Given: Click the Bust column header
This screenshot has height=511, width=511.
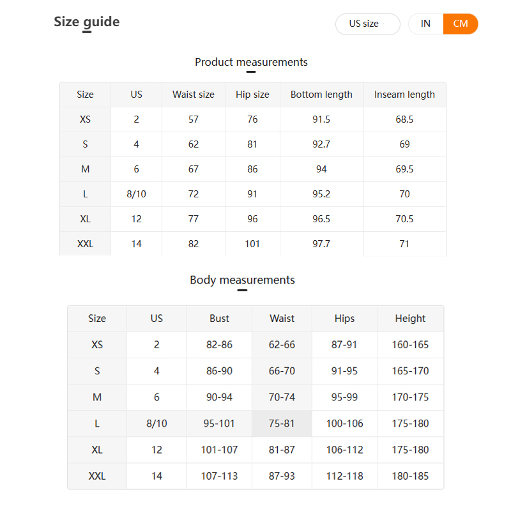Looking at the screenshot, I should (x=219, y=318).
